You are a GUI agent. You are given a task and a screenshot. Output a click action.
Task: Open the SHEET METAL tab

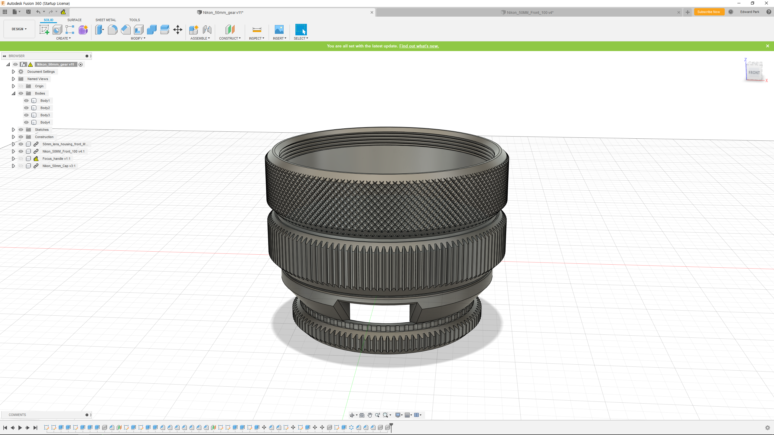coord(106,20)
